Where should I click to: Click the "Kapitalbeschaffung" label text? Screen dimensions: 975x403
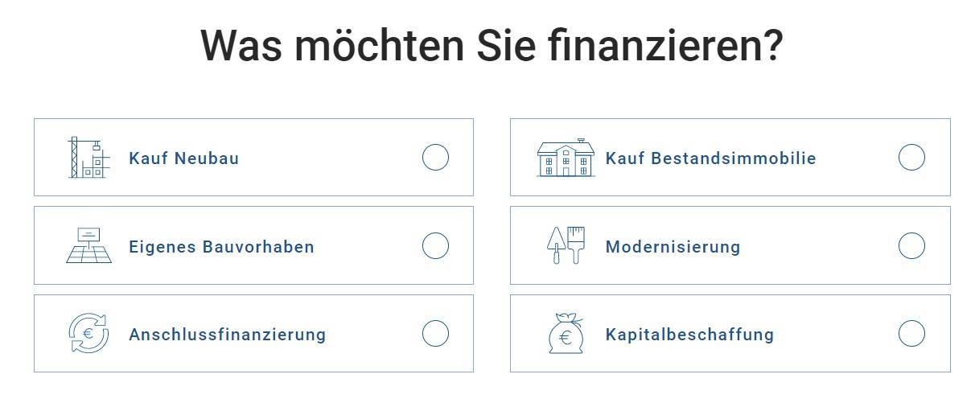pyautogui.click(x=689, y=335)
